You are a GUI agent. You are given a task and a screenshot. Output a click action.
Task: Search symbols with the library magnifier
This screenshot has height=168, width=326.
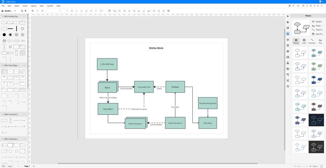point(22,11)
